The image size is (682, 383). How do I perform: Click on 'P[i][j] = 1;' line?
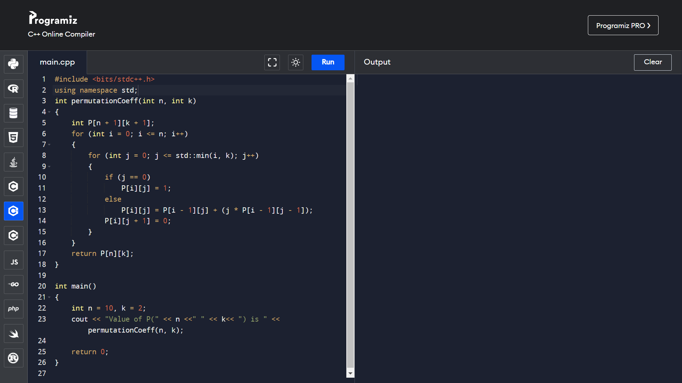pos(146,188)
